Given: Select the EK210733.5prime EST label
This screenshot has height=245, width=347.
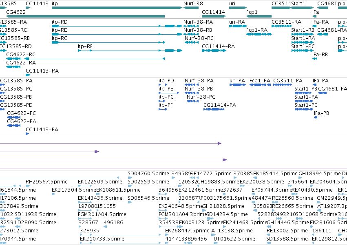Looking at the screenshot, I should coord(102,239).
